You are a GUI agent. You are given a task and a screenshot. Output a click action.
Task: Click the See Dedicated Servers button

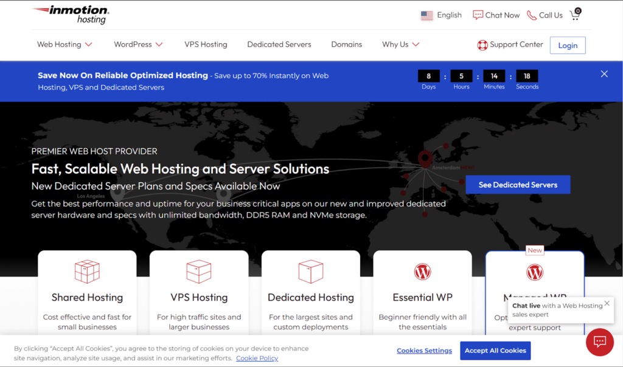[518, 185]
